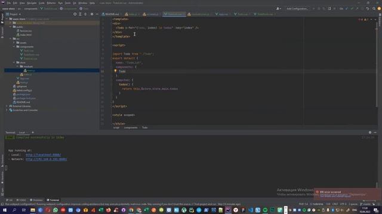Open the Help menu
Screen dimensions: 382x214
(x=92, y=3)
